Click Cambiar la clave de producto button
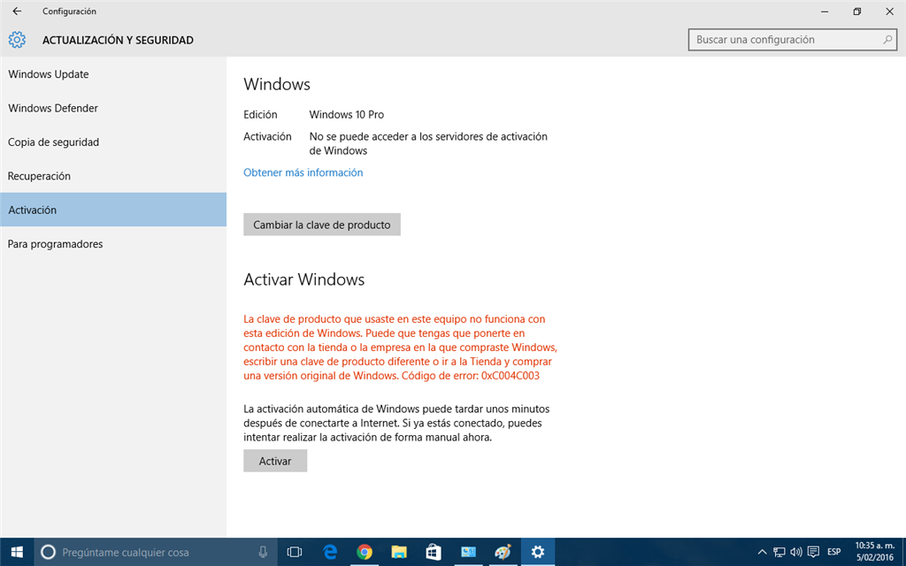906x566 pixels. point(322,225)
